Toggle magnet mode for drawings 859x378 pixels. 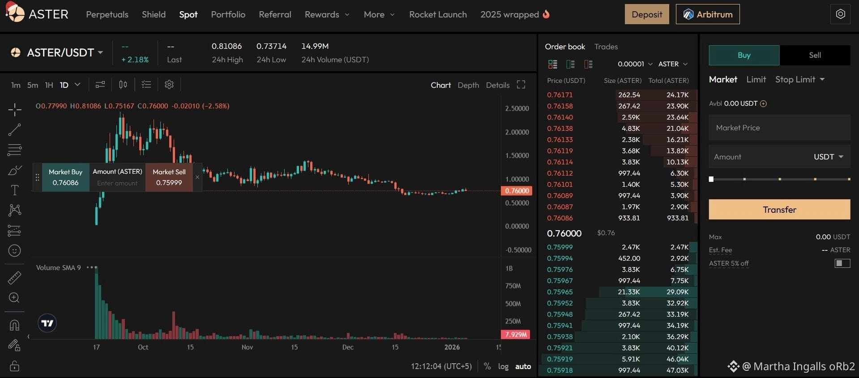(x=14, y=325)
